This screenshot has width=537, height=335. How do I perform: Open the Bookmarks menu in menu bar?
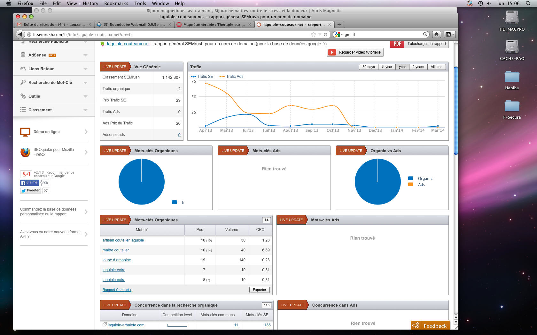[x=116, y=4]
